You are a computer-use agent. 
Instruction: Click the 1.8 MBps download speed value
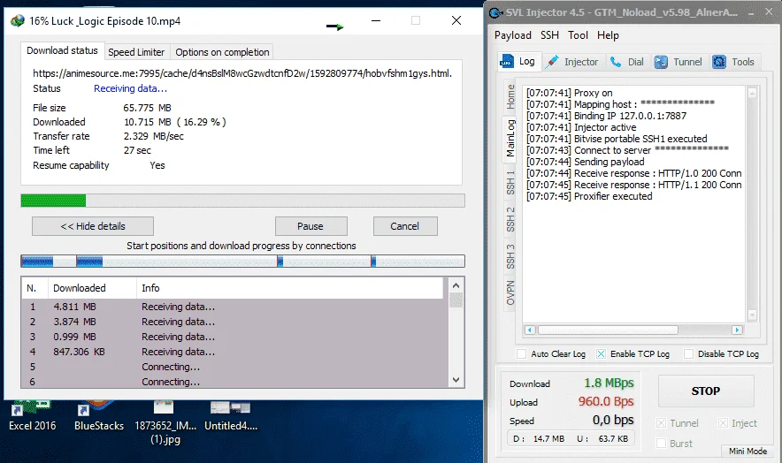tap(609, 383)
